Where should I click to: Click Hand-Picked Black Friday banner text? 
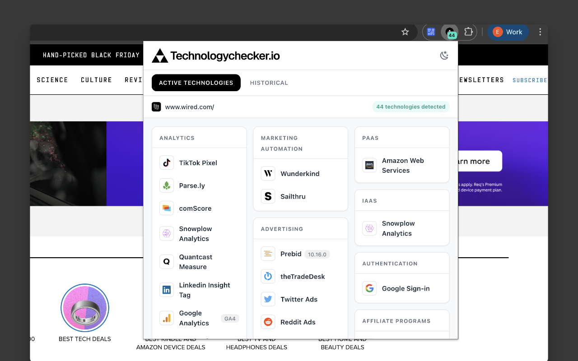[x=91, y=55]
